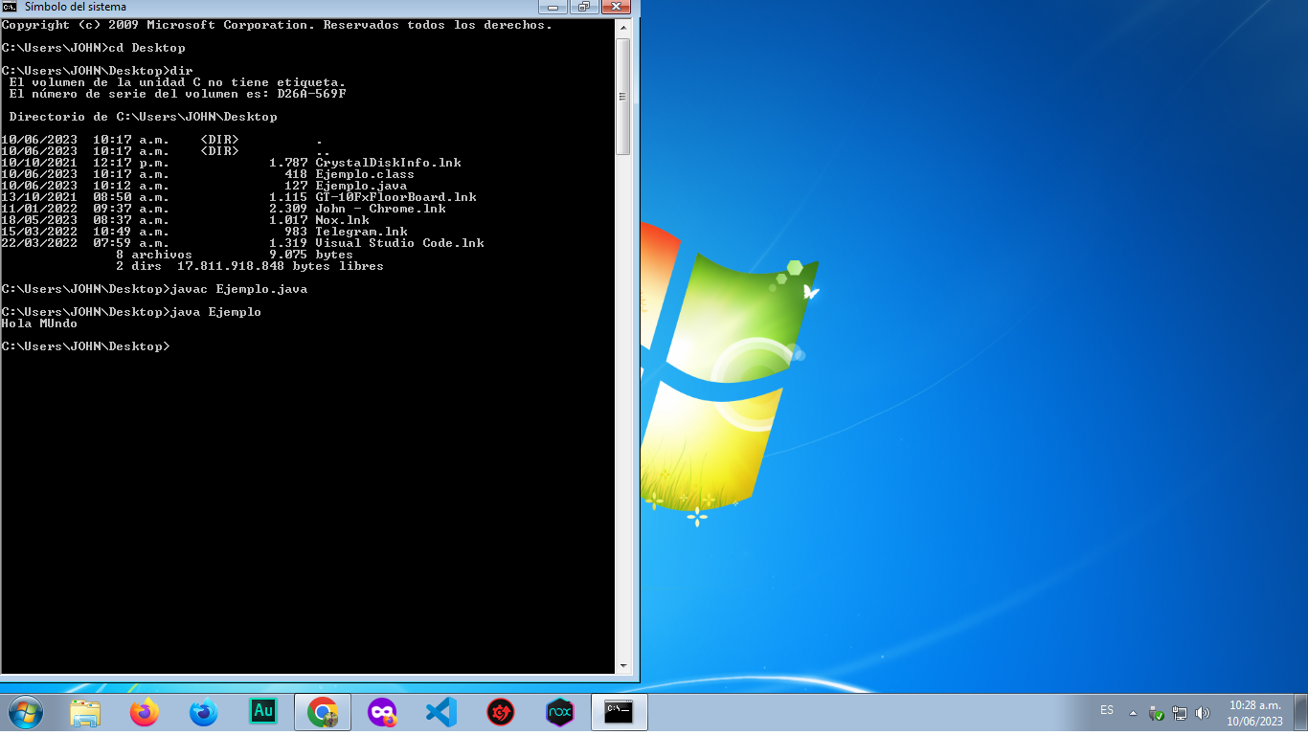This screenshot has width=1308, height=735.
Task: Click the 'java Ejemplo' command line
Action: [x=132, y=312]
